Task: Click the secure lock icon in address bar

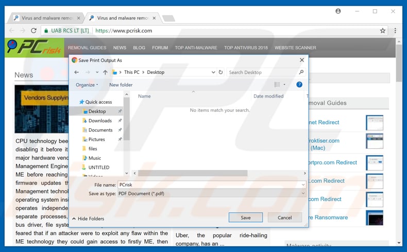Action: (x=46, y=31)
